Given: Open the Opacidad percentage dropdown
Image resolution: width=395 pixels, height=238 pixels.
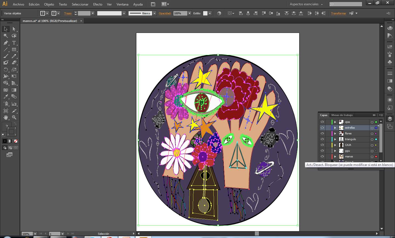Looking at the screenshot, I should coord(189,13).
